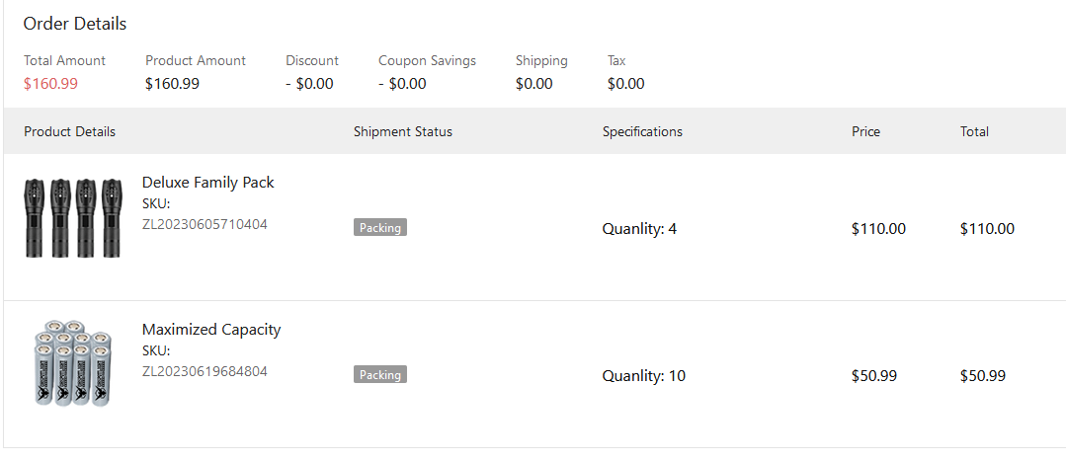The width and height of the screenshot is (1066, 462).
Task: Click the Quanlity: 10 specification text
Action: 643,376
